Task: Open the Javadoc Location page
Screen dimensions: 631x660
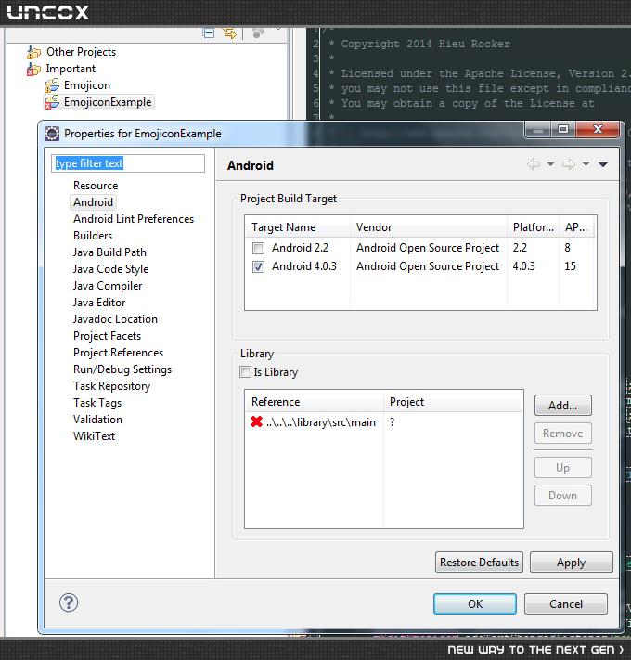Action: point(115,319)
